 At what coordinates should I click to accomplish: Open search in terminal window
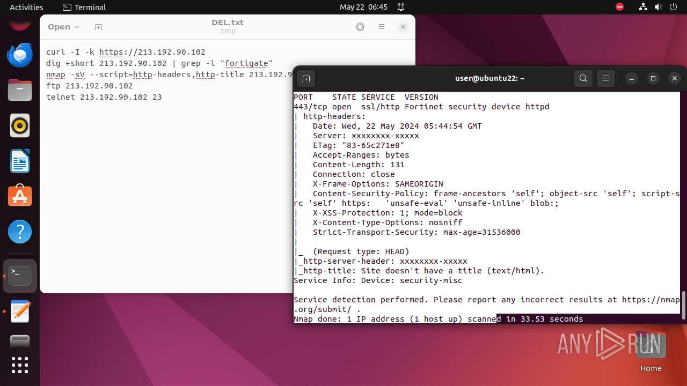(x=583, y=78)
